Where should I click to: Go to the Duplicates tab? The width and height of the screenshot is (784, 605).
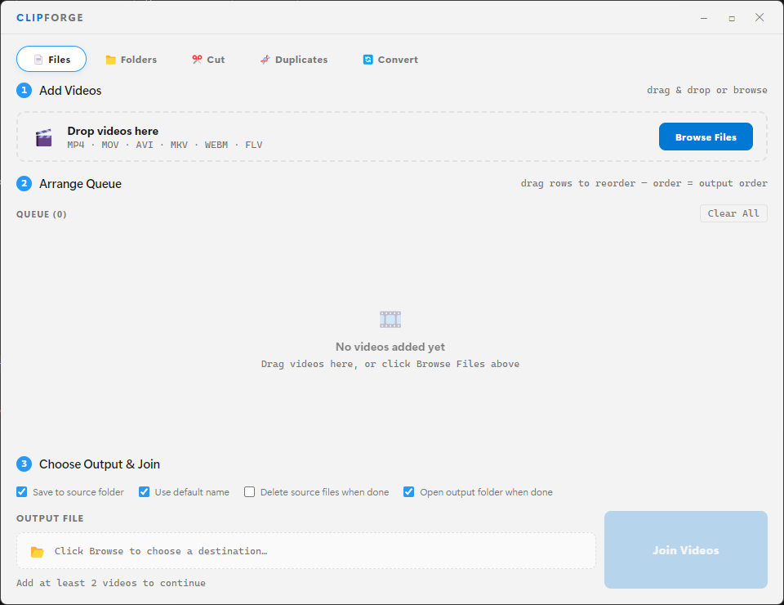[294, 60]
